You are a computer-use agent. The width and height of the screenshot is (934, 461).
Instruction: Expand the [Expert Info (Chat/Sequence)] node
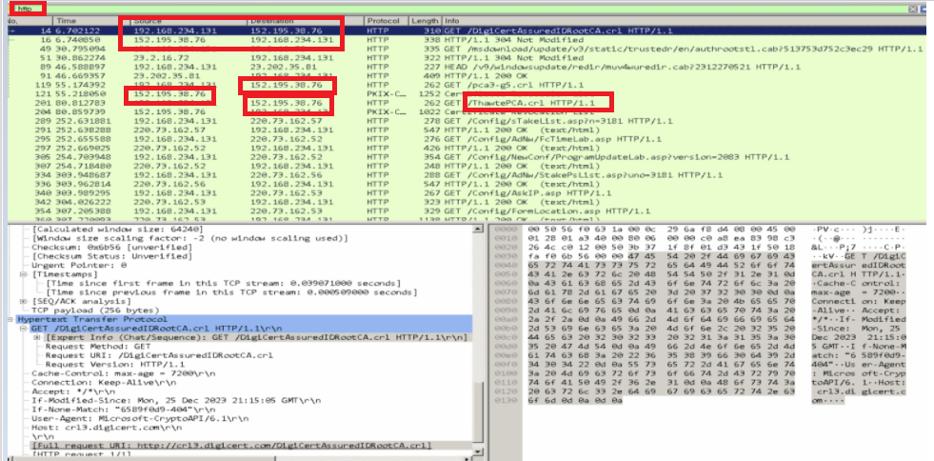point(36,338)
